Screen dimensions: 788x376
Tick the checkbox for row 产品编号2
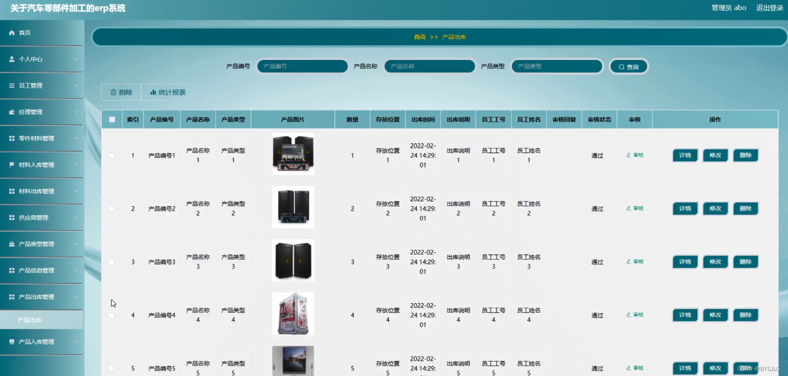[x=111, y=209]
